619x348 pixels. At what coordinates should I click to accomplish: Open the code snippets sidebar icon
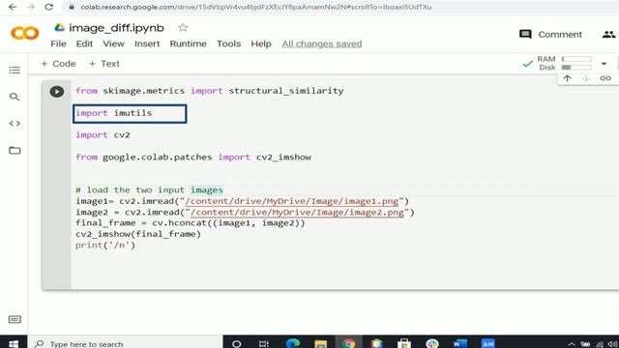click(15, 124)
